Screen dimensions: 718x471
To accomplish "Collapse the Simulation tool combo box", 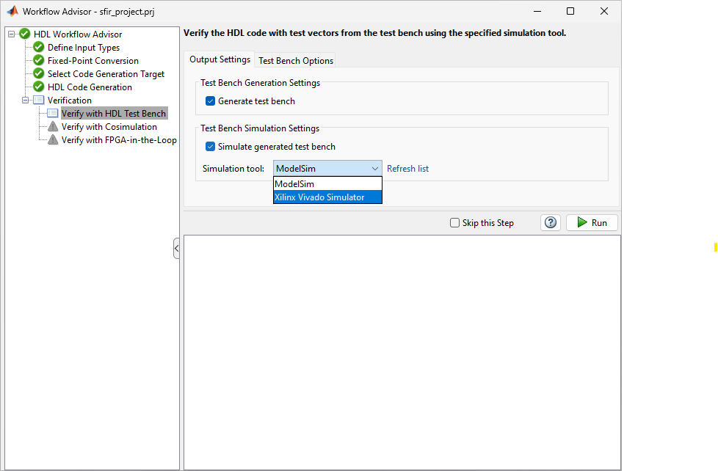I will 374,169.
